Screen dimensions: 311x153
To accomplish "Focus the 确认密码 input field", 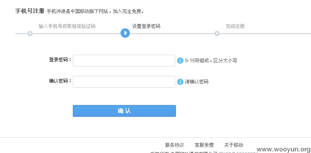I will (124, 82).
